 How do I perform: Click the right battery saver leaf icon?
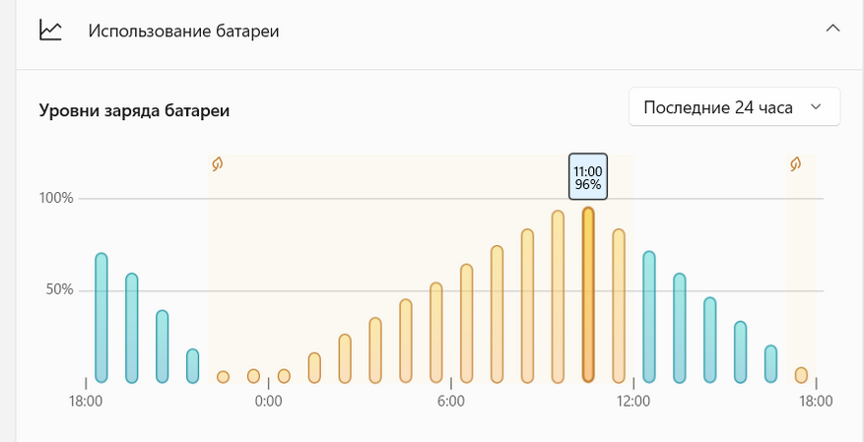click(795, 163)
